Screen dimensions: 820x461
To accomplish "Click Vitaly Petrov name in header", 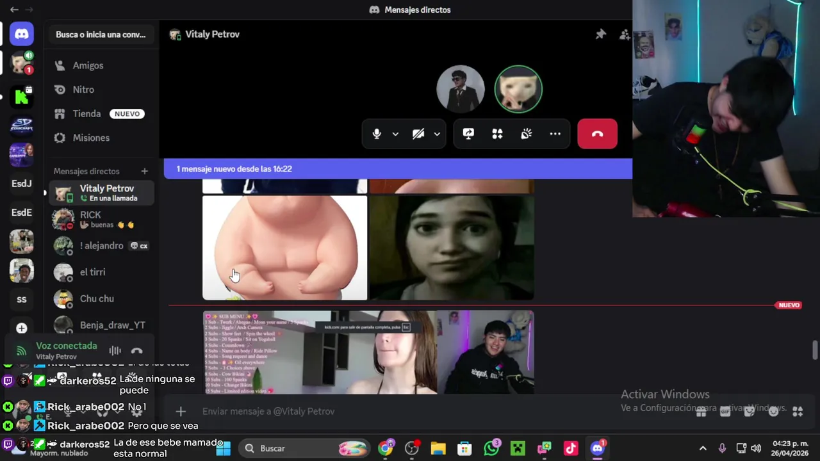I will click(x=212, y=35).
